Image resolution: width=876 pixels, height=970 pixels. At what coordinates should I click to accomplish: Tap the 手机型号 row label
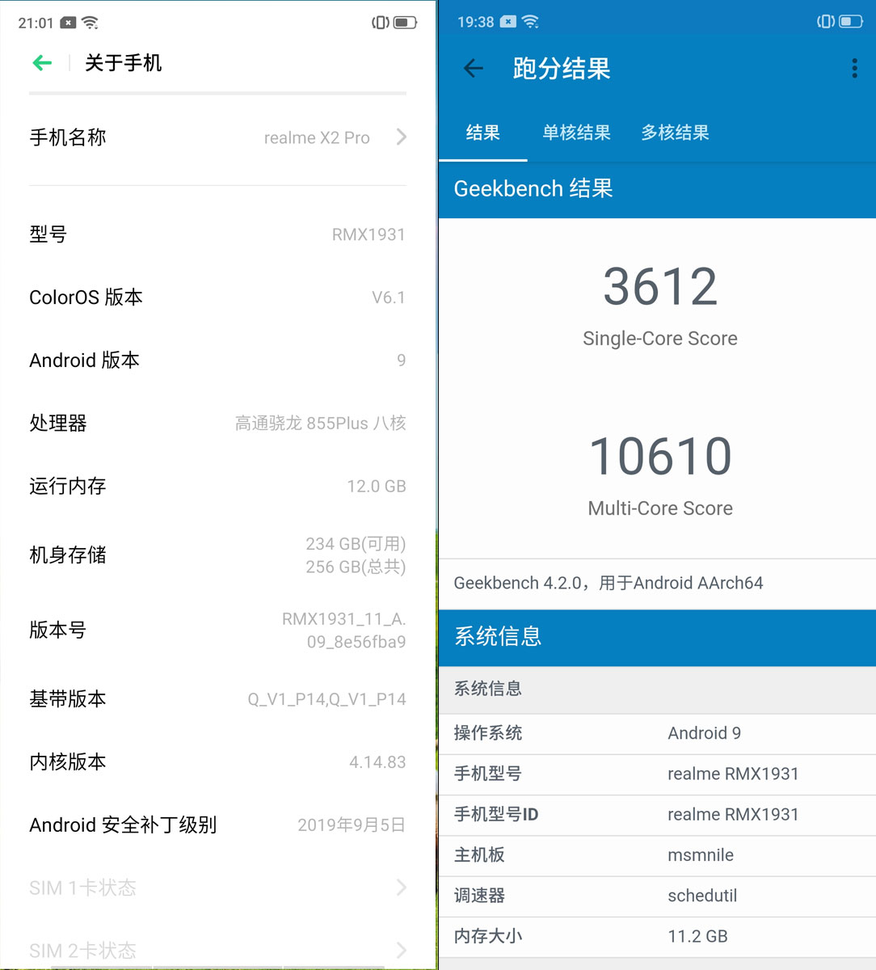pos(487,774)
